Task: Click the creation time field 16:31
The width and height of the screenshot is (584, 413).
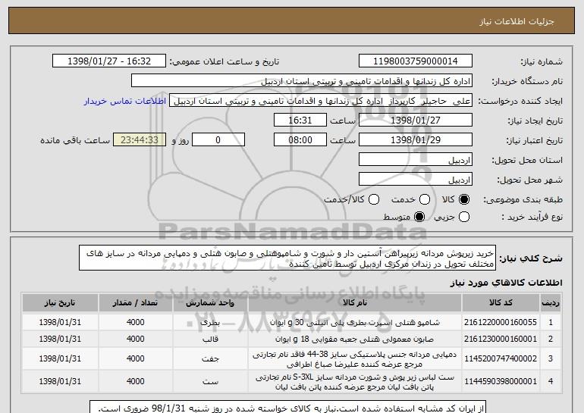Action: click(x=300, y=120)
